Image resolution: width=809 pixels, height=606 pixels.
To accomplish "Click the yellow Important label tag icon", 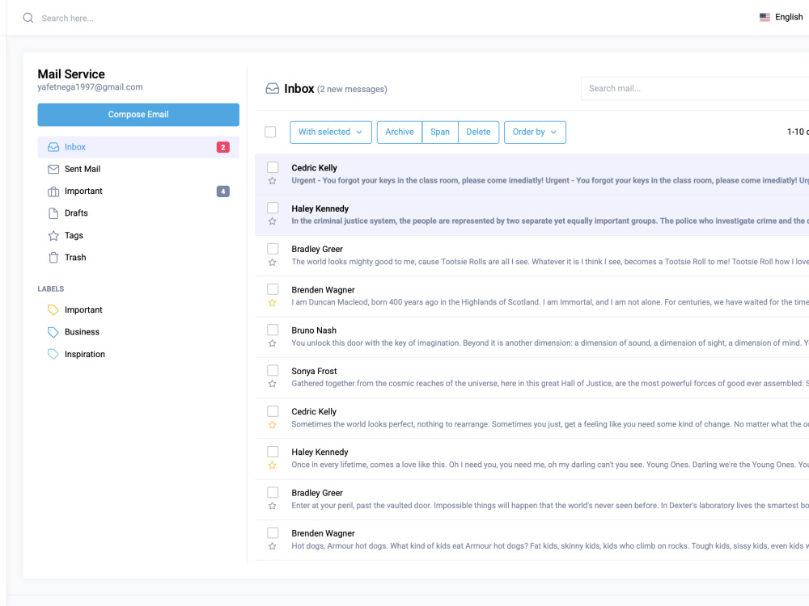I will point(53,309).
